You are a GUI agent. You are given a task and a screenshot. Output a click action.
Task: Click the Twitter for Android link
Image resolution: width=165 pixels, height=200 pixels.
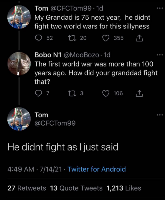point(97,169)
